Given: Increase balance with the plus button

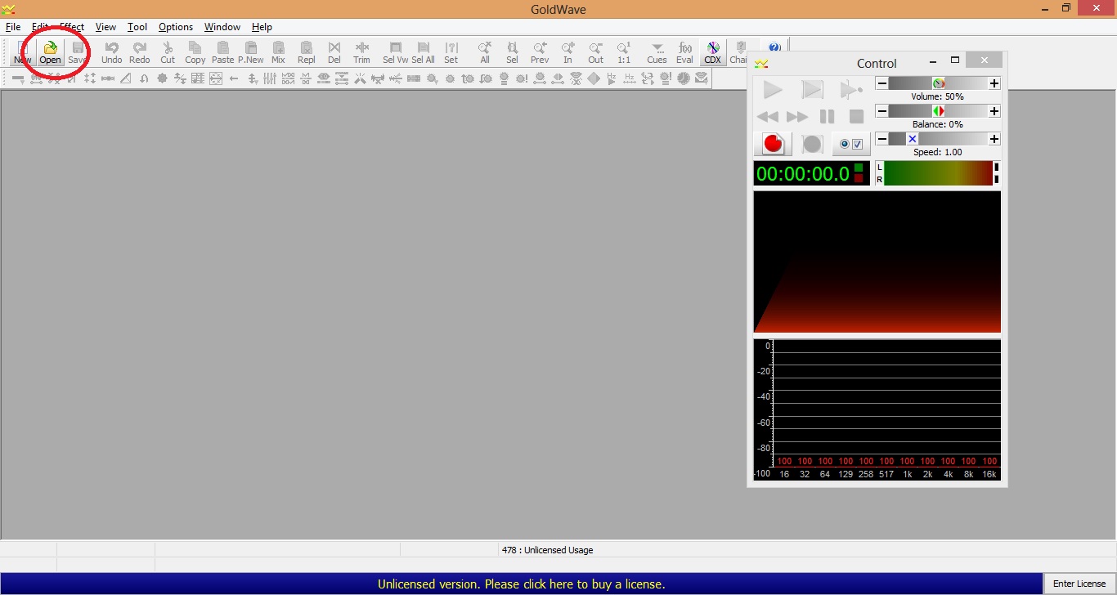Looking at the screenshot, I should coord(994,111).
